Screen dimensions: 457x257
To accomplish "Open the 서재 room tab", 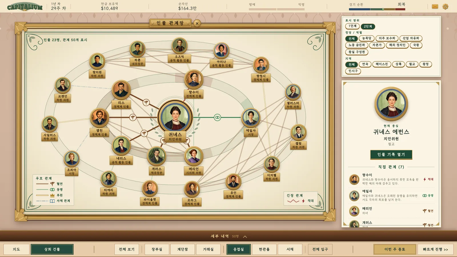I will click(290, 249).
